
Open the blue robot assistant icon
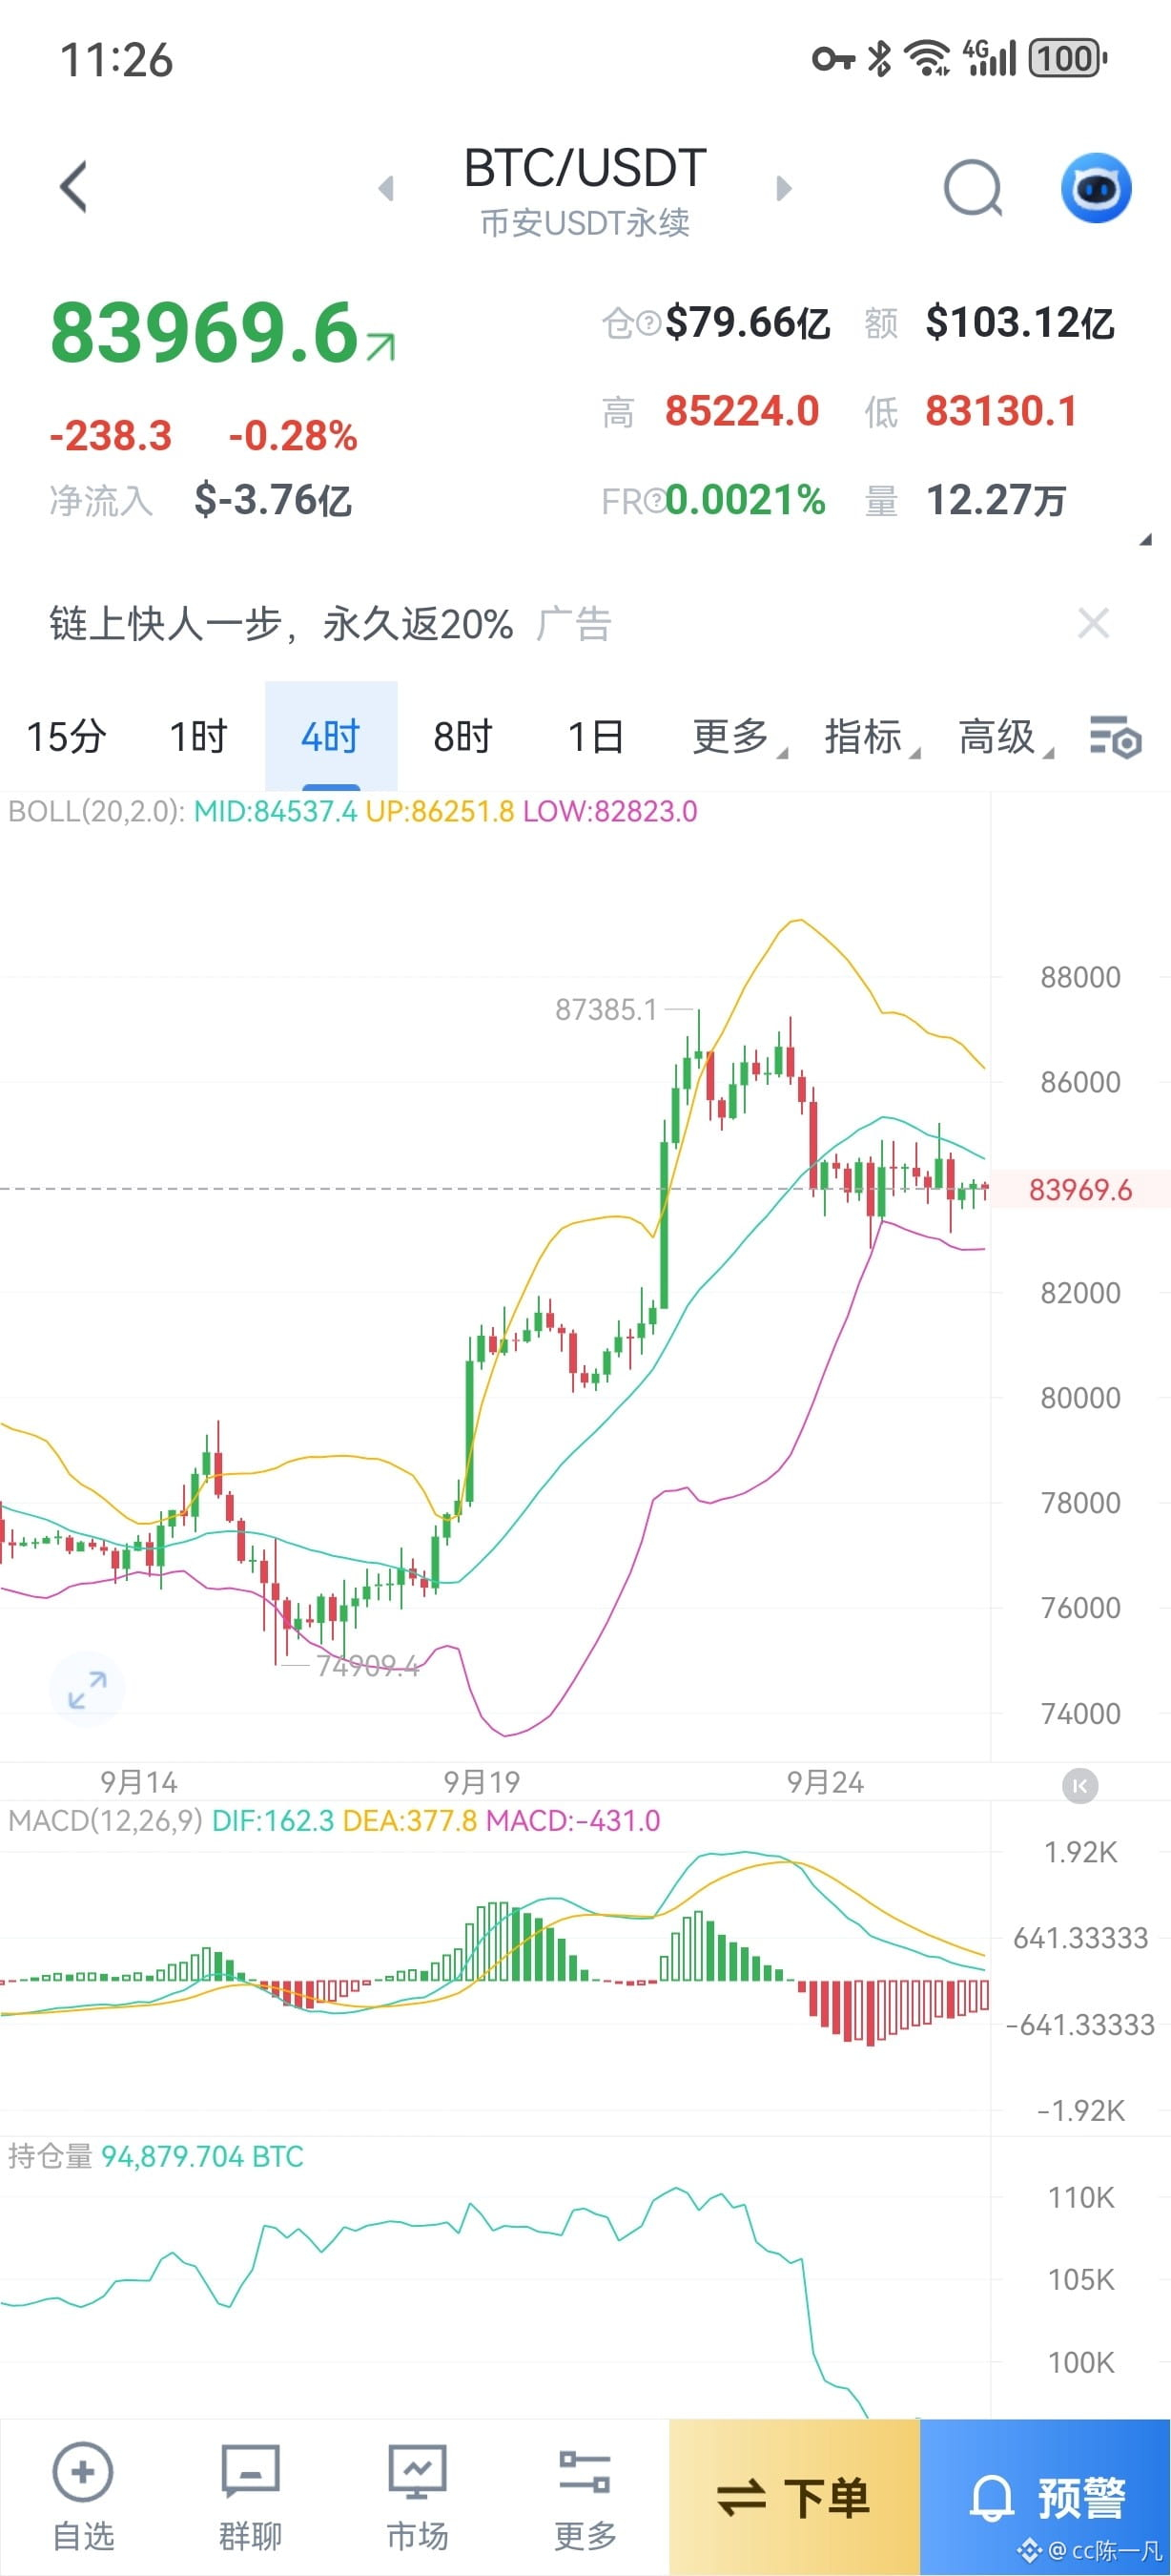1095,187
